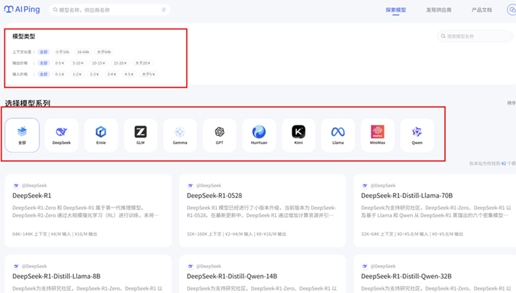Select the Llama model series tile
This screenshot has height=293, width=516.
click(x=338, y=135)
